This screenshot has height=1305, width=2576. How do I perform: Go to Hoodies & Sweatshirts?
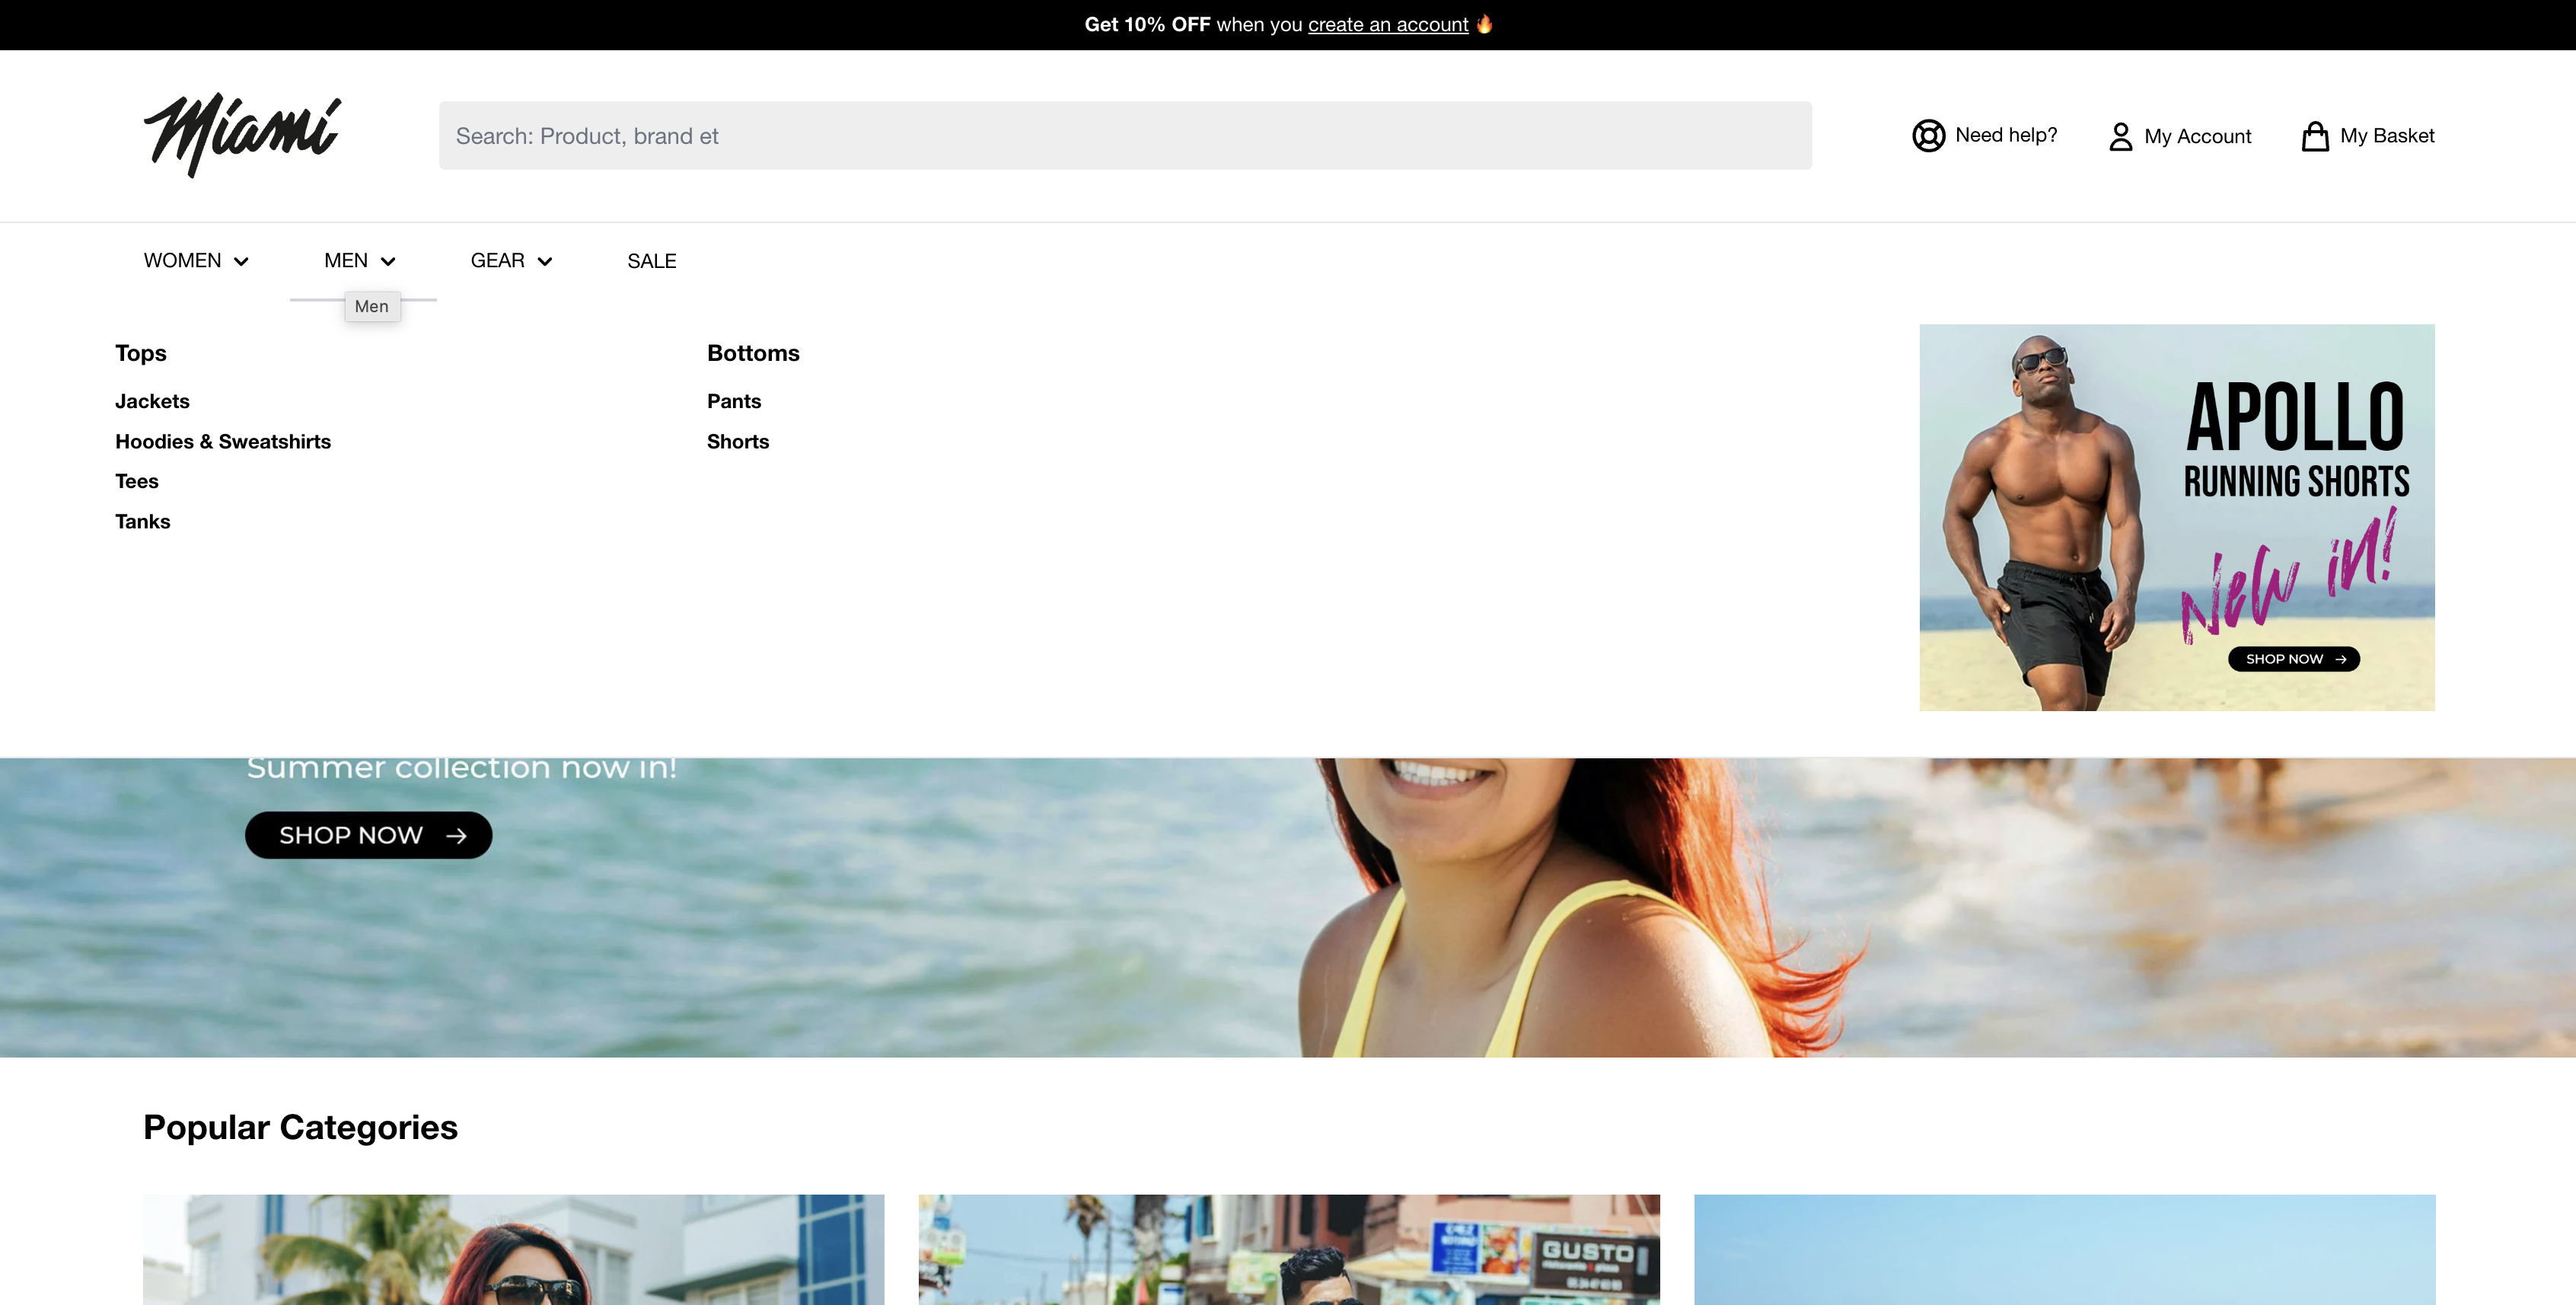click(222, 441)
